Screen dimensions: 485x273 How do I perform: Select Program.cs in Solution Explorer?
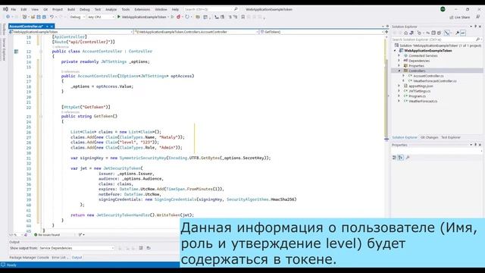(x=417, y=96)
